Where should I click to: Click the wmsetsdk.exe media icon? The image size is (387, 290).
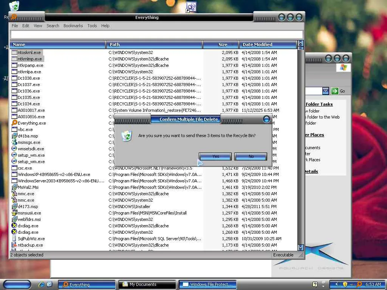(x=14, y=148)
